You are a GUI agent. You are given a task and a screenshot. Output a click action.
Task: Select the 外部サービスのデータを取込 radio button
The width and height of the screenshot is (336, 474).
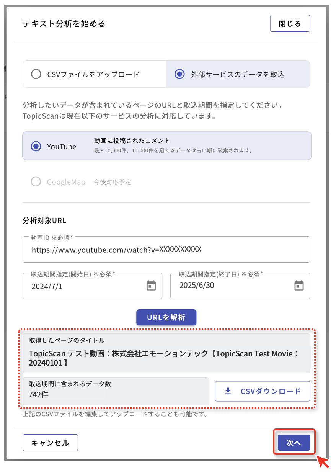coord(179,74)
